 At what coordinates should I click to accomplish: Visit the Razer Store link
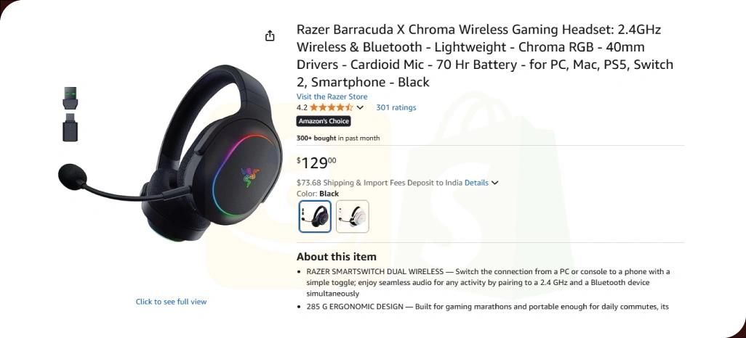click(x=332, y=96)
